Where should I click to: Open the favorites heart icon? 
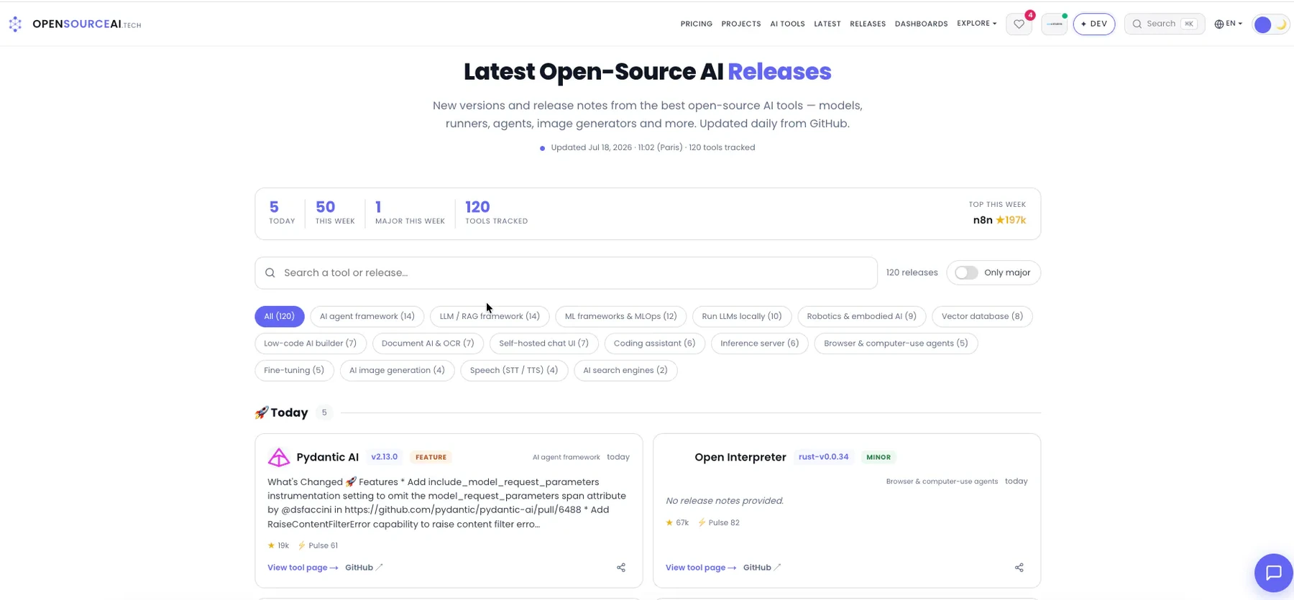pyautogui.click(x=1019, y=24)
